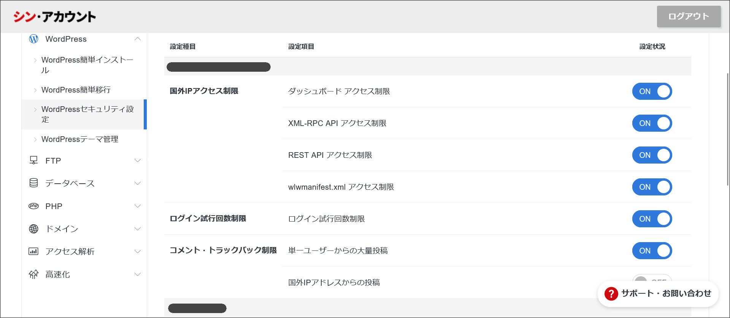Screen dimensions: 730x318
Task: Click the red question mark support icon
Action: 611,294
